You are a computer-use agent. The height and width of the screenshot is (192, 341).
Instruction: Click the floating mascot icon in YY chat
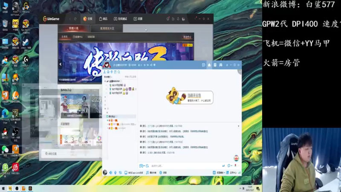236,158
